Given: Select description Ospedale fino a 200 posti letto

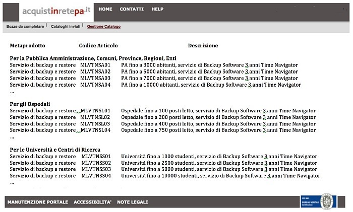Looking at the screenshot, I should click(x=218, y=117).
